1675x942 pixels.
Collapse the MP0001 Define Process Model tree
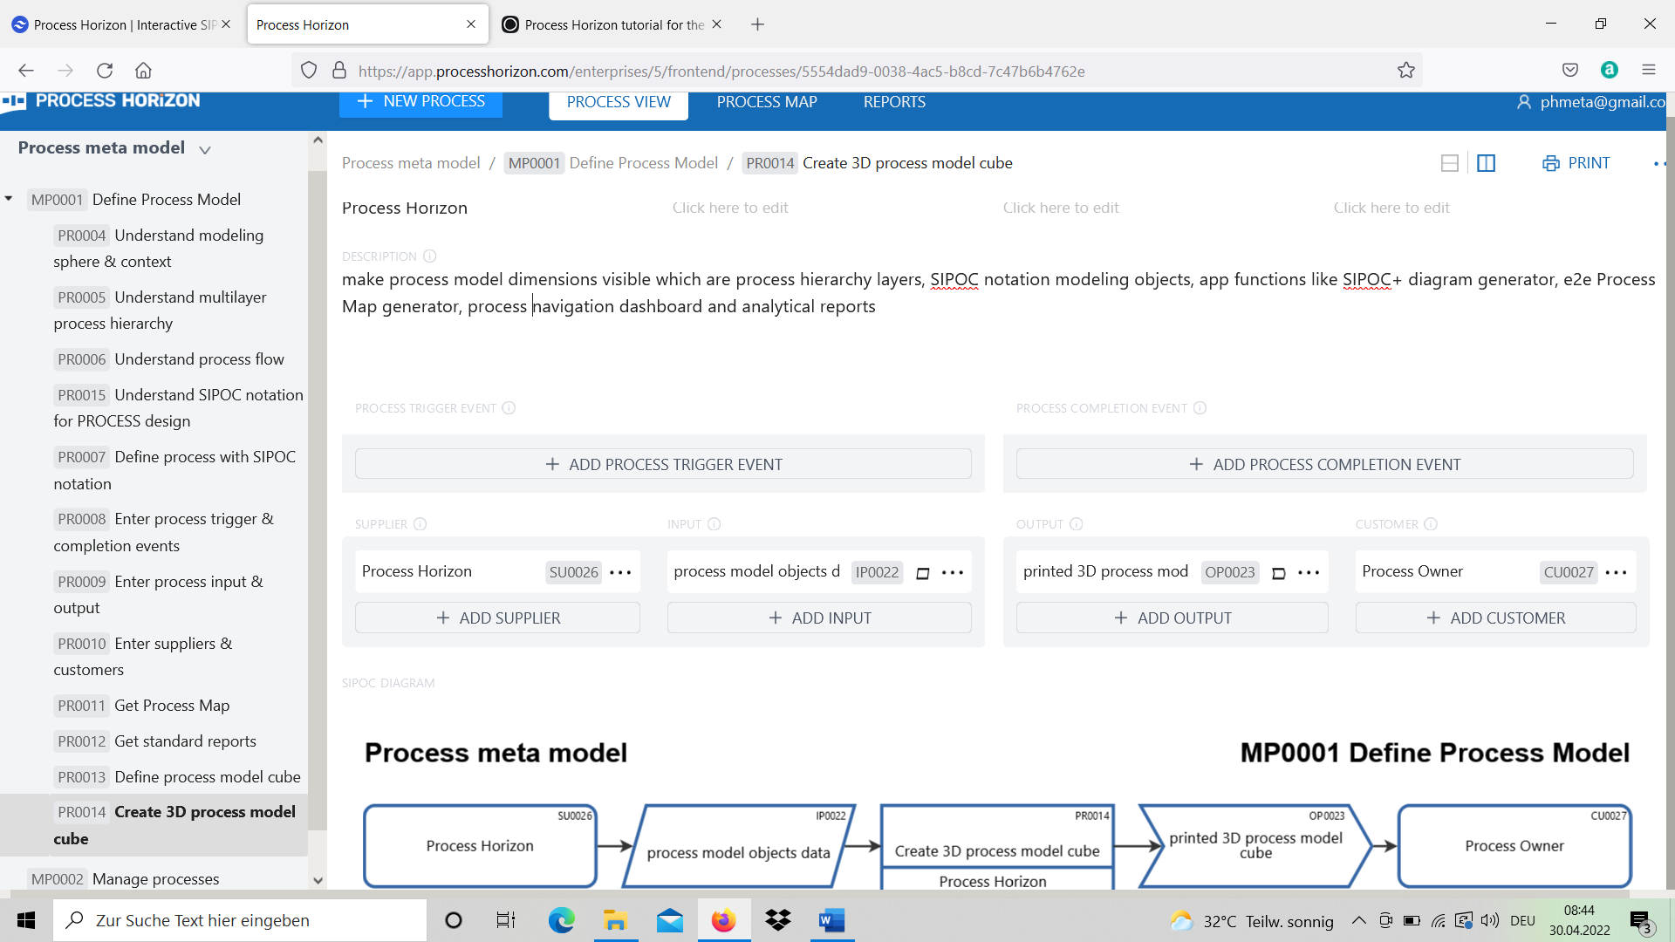[9, 199]
